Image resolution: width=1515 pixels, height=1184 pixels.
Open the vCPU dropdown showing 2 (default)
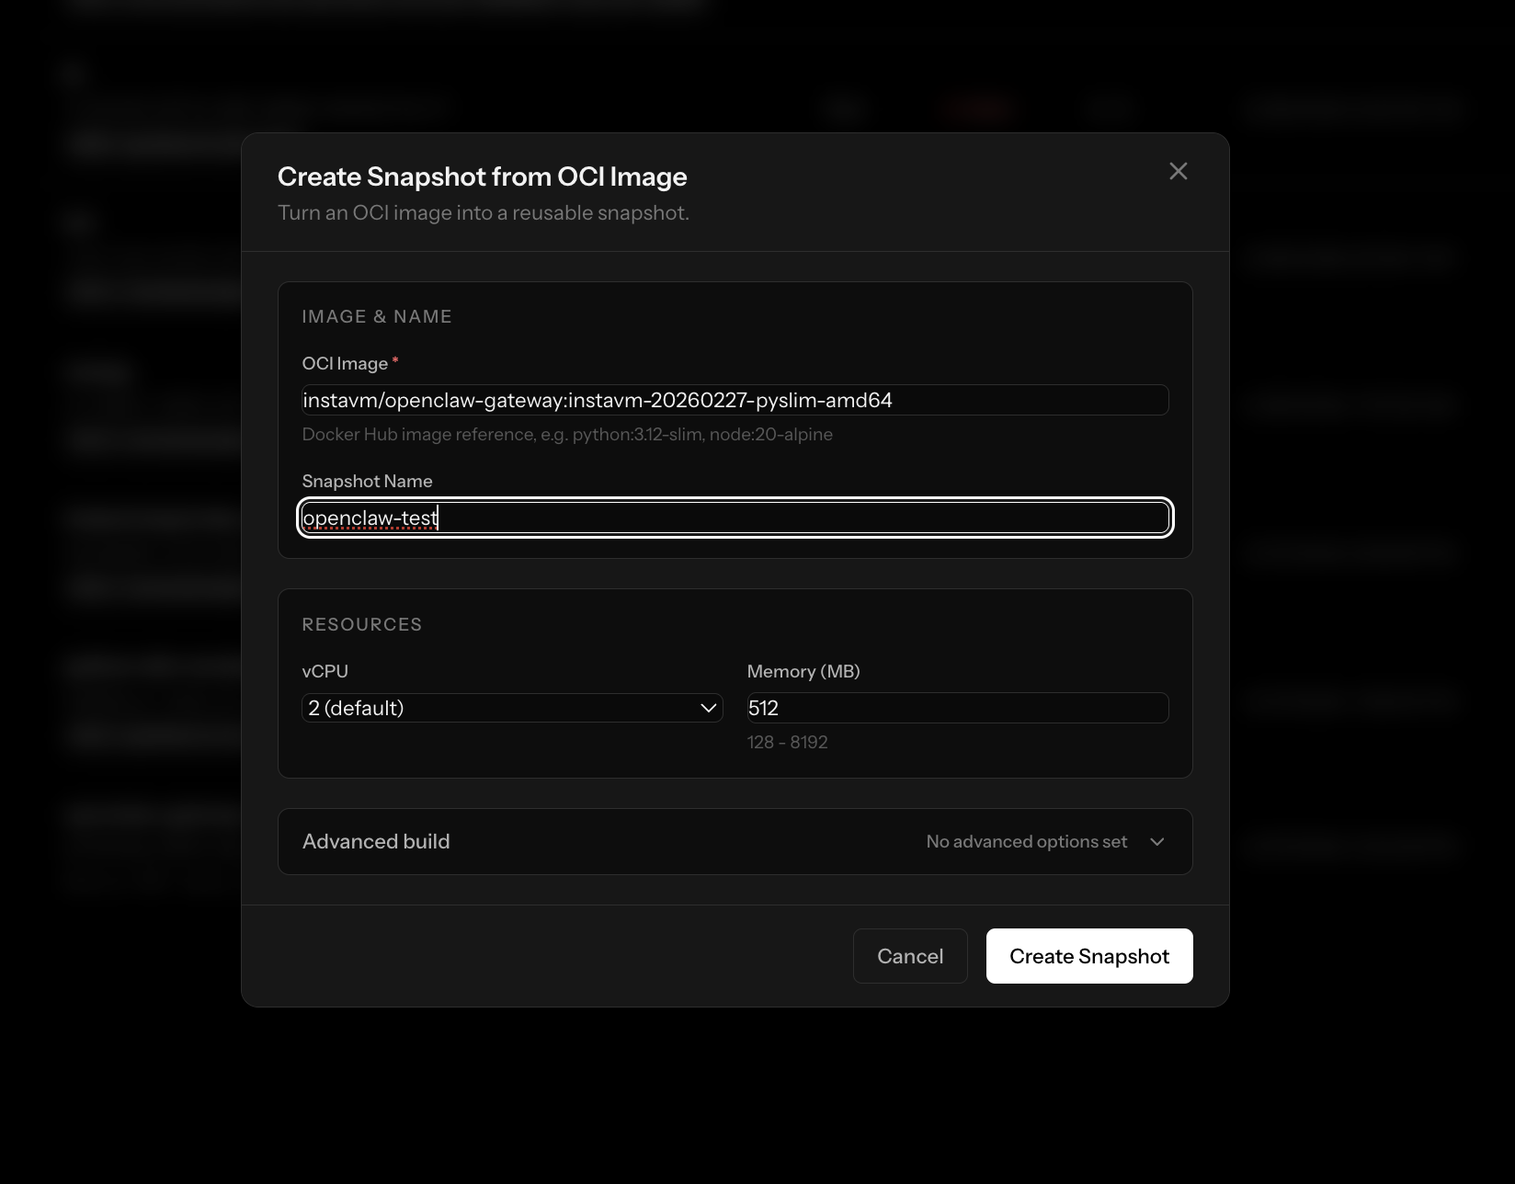coord(511,708)
